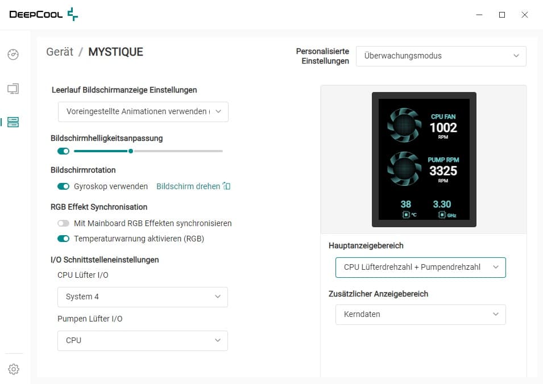Open the Pumpen Lüfter I/O CPU dropdown

point(143,340)
